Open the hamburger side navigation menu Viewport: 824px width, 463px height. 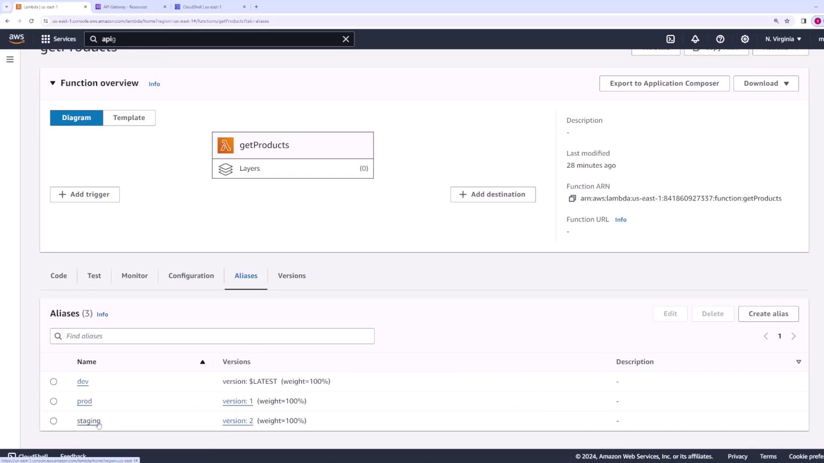[10, 60]
